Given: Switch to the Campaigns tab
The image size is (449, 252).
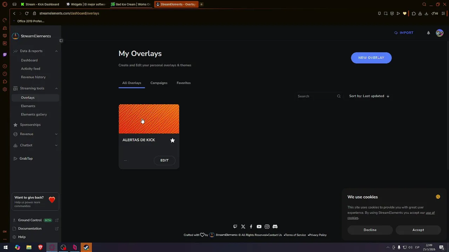Looking at the screenshot, I should pos(159,83).
